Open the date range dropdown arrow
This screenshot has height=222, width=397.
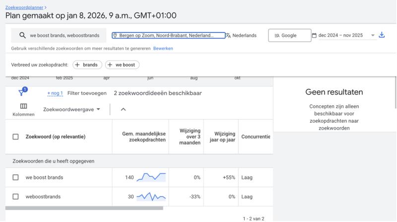point(373,35)
